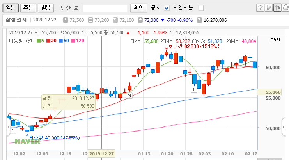Click the 20MA value 53,232
Screen dimensions: 289x160
click(x=183, y=41)
